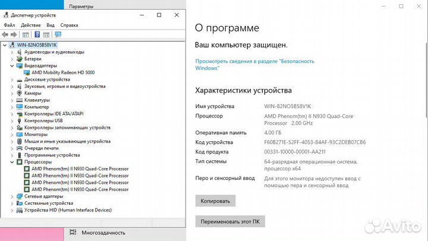Select the second AMD Phenom II N930 processor entry

click(x=80, y=176)
